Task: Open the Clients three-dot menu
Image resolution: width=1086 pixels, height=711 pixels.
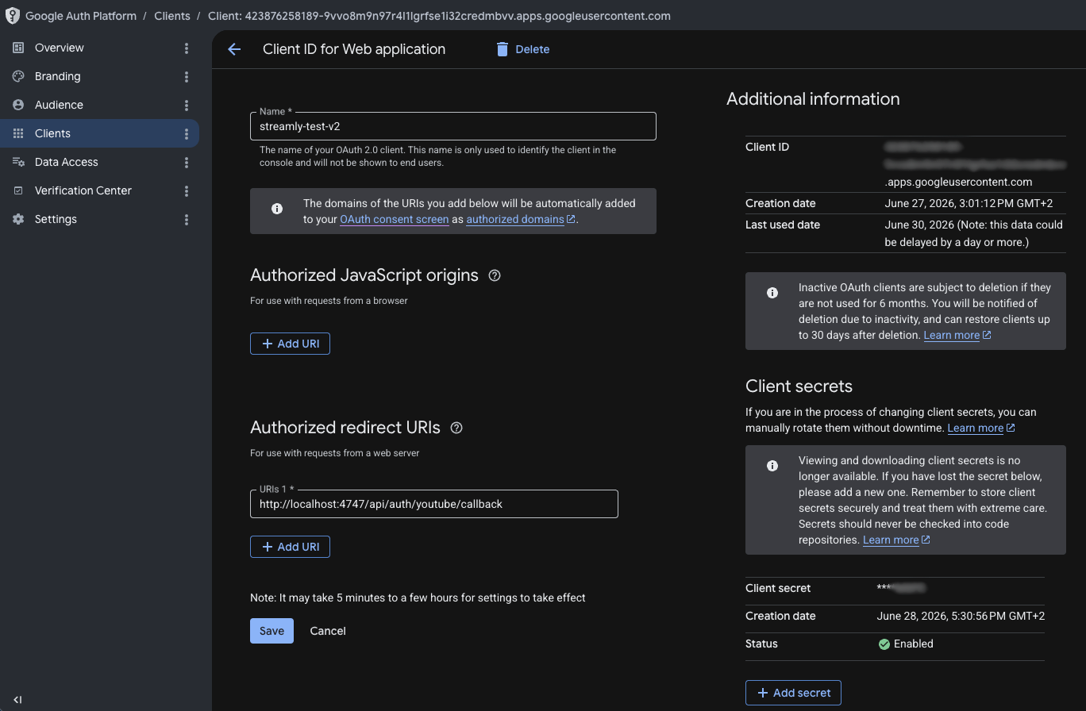Action: pyautogui.click(x=187, y=134)
